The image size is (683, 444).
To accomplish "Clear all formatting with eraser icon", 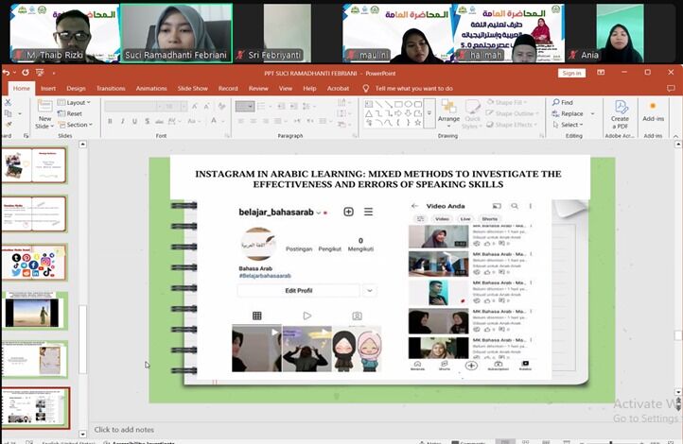I will 221,106.
